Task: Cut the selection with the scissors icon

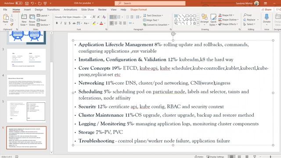Action: click(12, 16)
